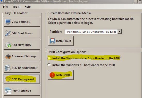Screen dimensions: 142x98
Task: Minimize the EasyBCD window
Action: pos(136,2)
